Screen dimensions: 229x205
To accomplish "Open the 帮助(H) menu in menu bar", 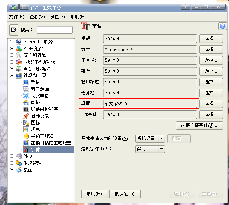I will tap(78, 17).
